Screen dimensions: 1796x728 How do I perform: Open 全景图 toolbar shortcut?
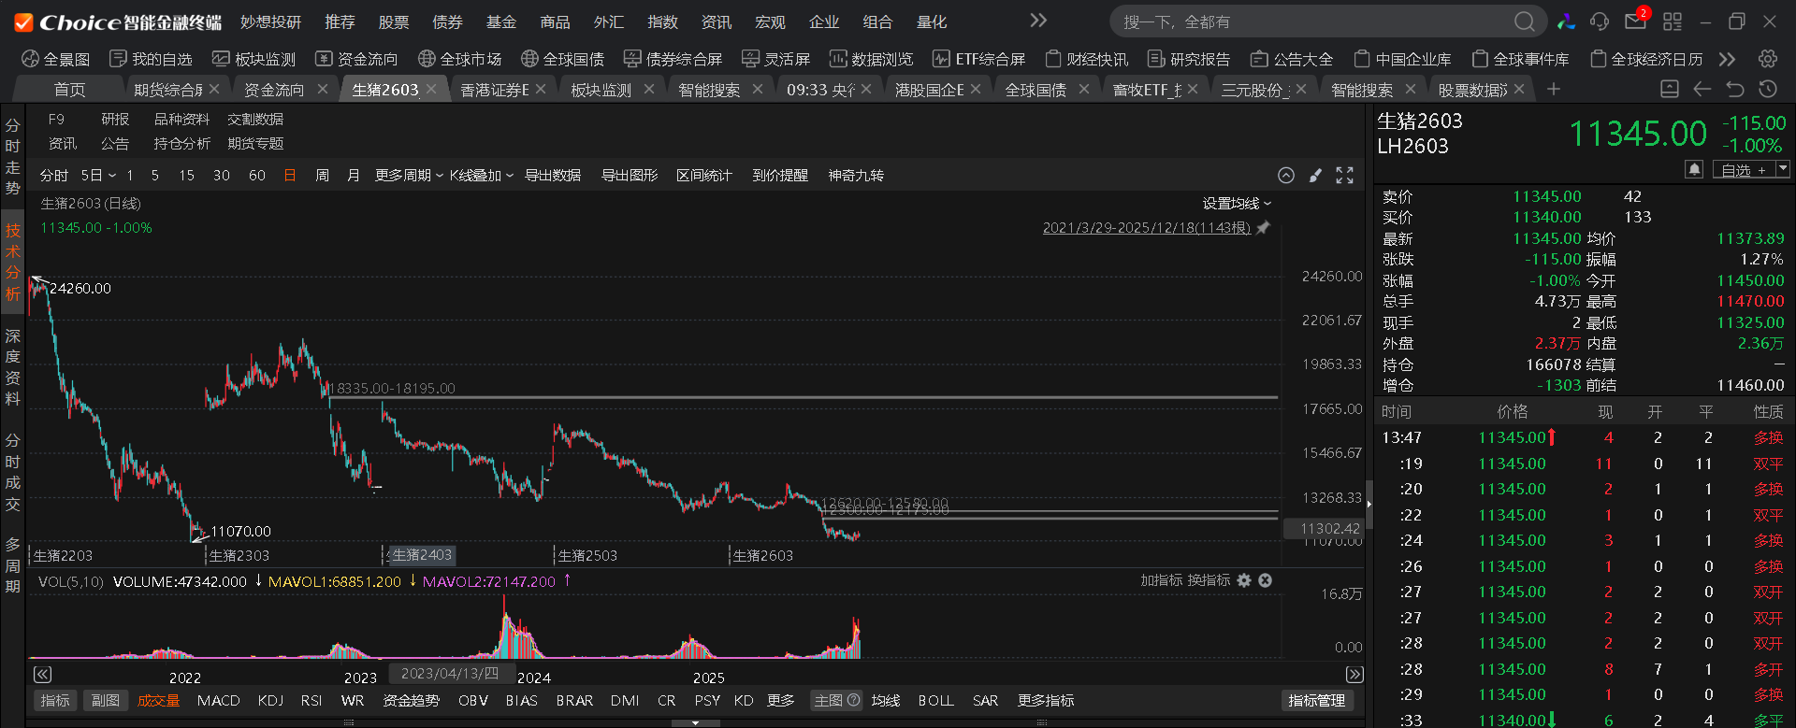tap(55, 59)
